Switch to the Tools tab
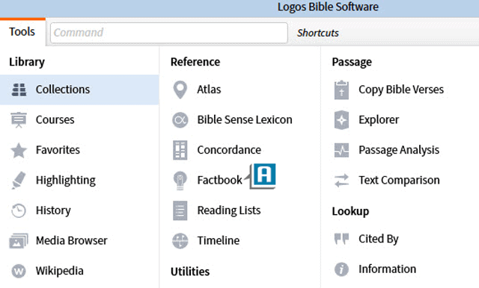Image resolution: width=479 pixels, height=288 pixels. coord(22,32)
